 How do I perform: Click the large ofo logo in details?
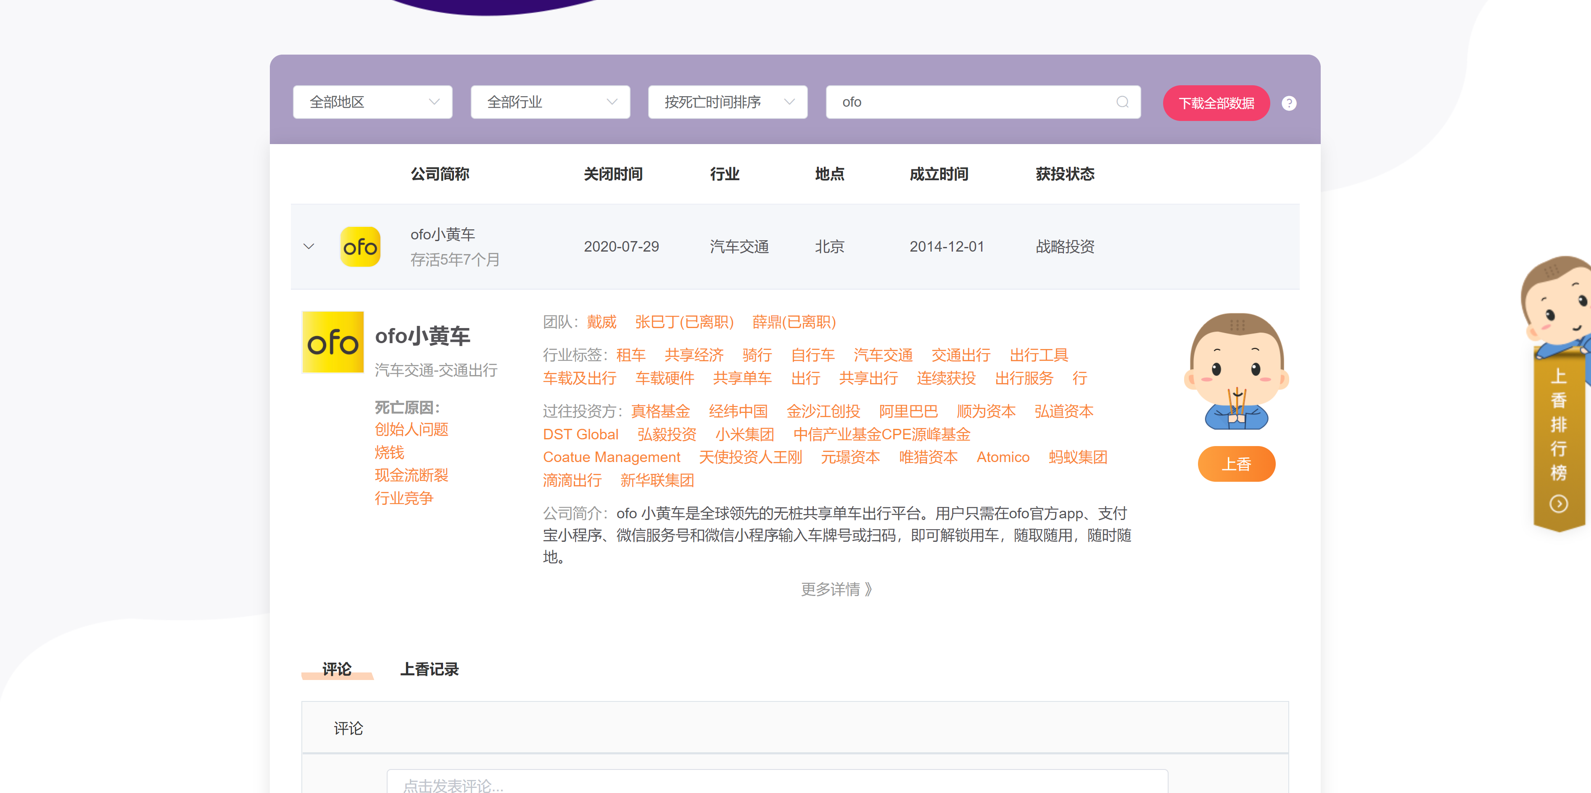[333, 342]
